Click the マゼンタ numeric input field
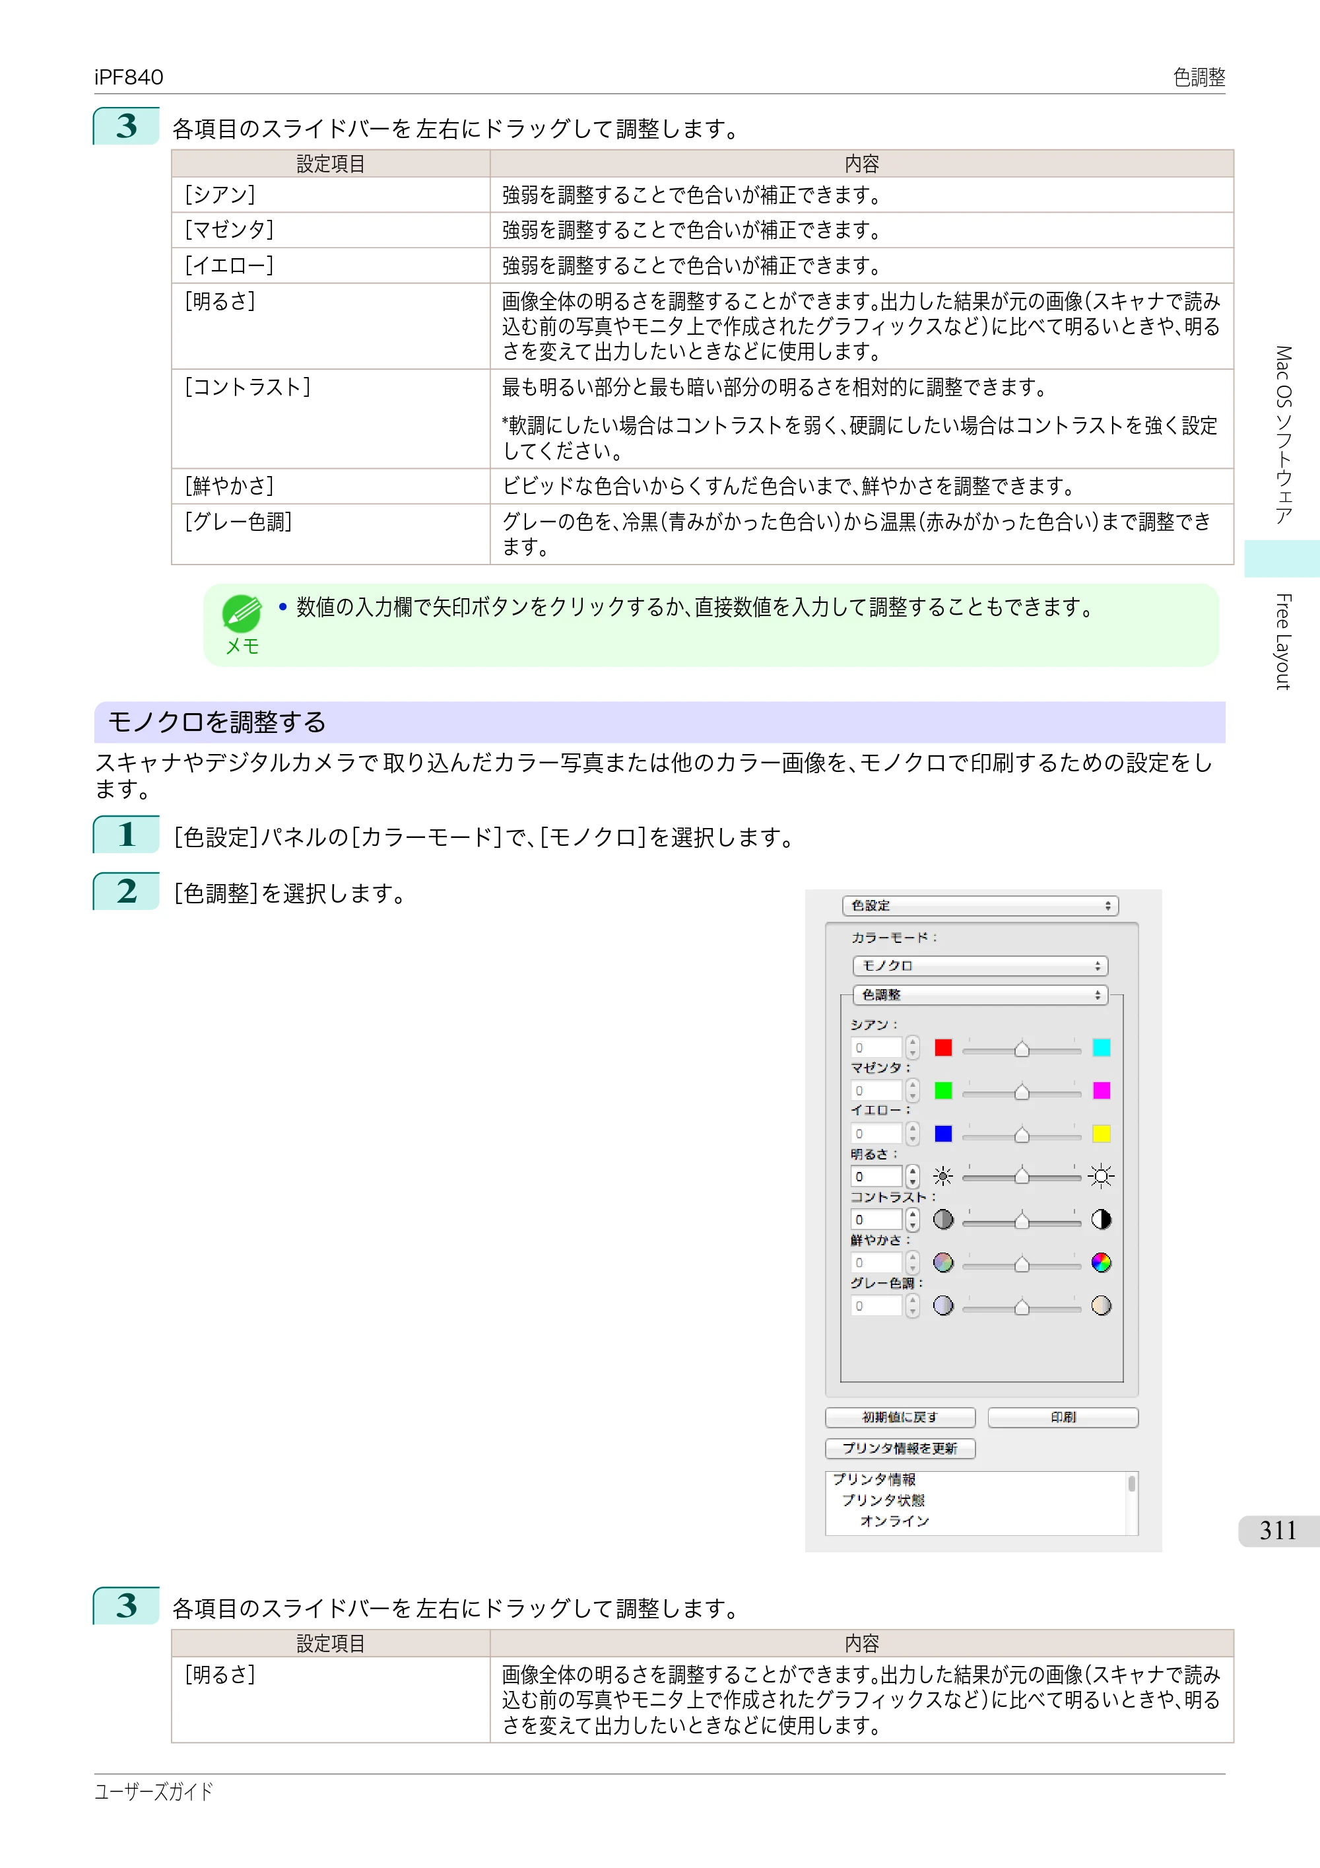The image size is (1320, 1868). click(876, 1091)
